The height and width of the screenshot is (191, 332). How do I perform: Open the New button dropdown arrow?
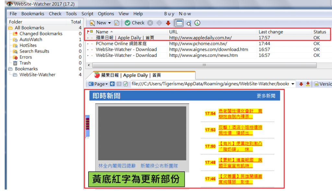coord(110,23)
